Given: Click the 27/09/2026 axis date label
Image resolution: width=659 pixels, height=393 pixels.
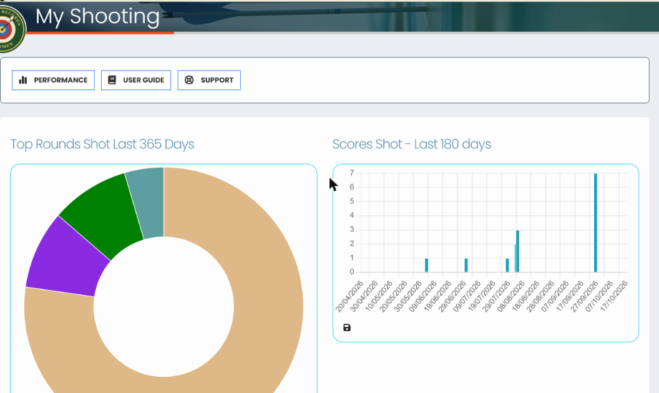Looking at the screenshot, I should pyautogui.click(x=584, y=296).
